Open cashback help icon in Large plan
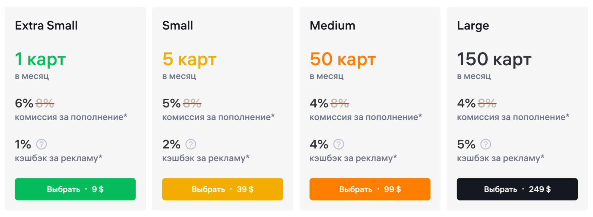This screenshot has height=217, width=593. click(486, 144)
